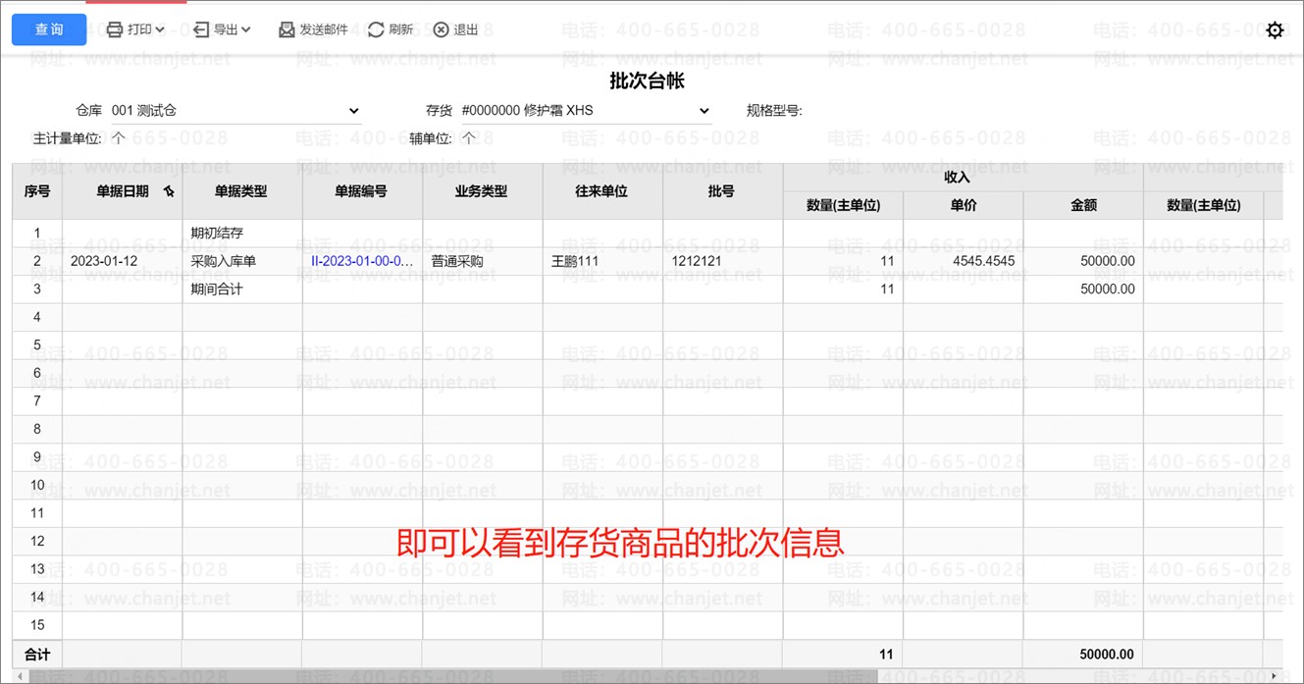The height and width of the screenshot is (684, 1304).
Task: Click the 金额 column header
Action: pyautogui.click(x=1083, y=205)
